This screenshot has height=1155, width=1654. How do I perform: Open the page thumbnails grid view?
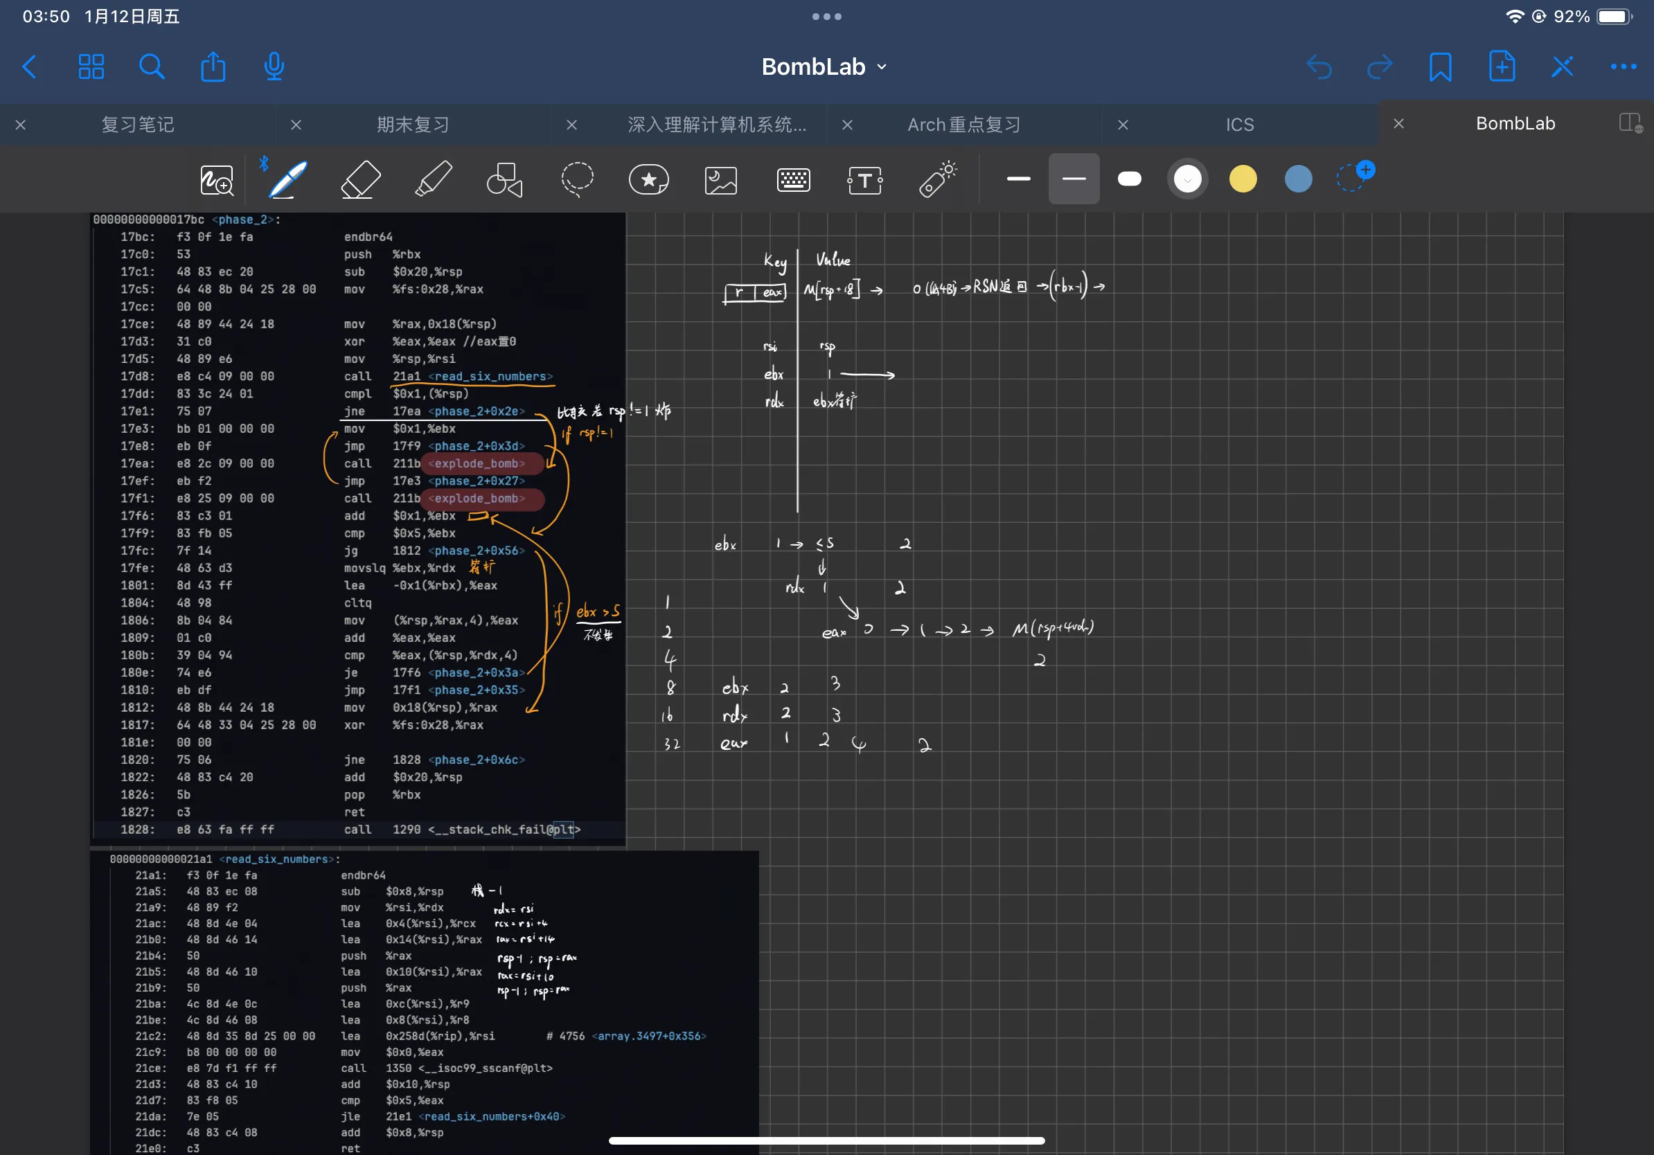tap(91, 67)
